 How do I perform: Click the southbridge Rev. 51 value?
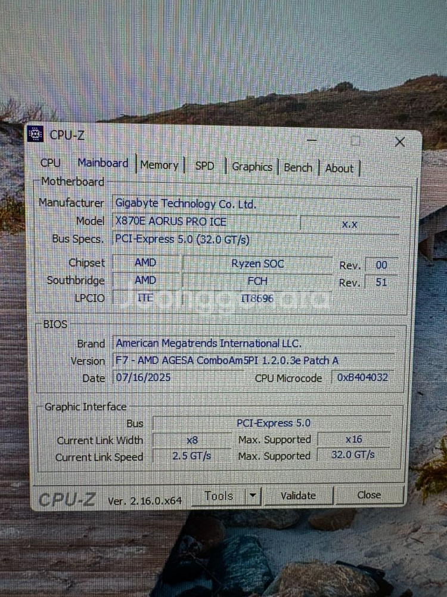[x=381, y=283]
